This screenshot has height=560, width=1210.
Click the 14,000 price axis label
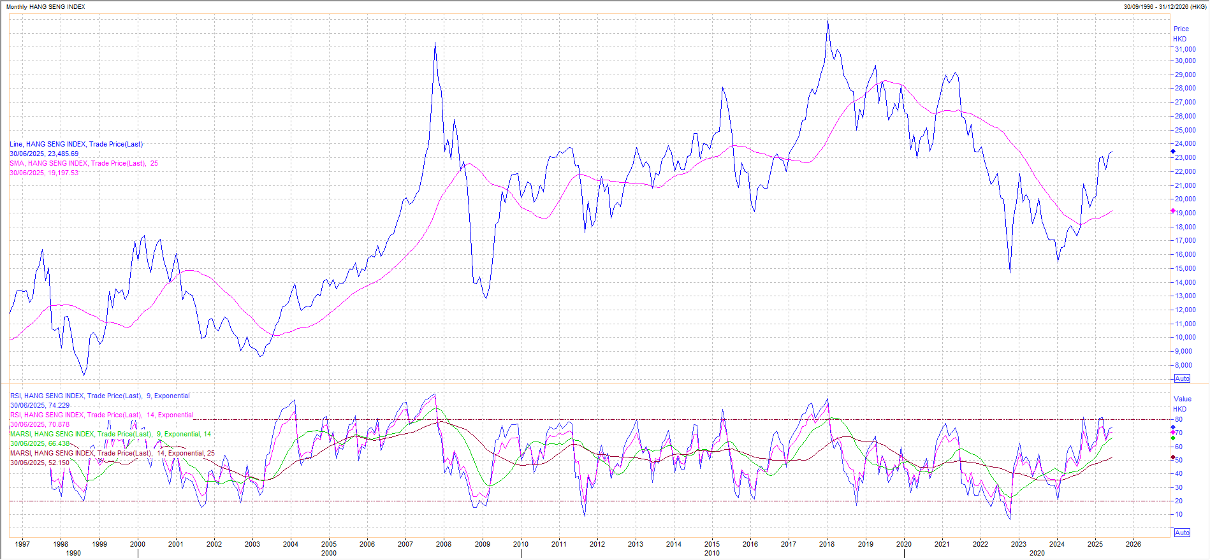(x=1185, y=282)
